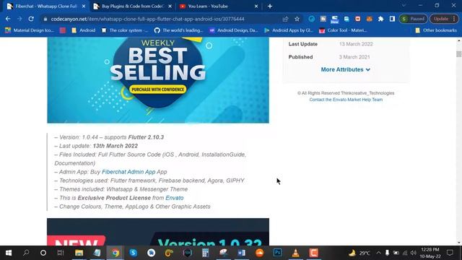Share this page via the share icon
Viewport: 462px width, 260px height.
[x=285, y=19]
